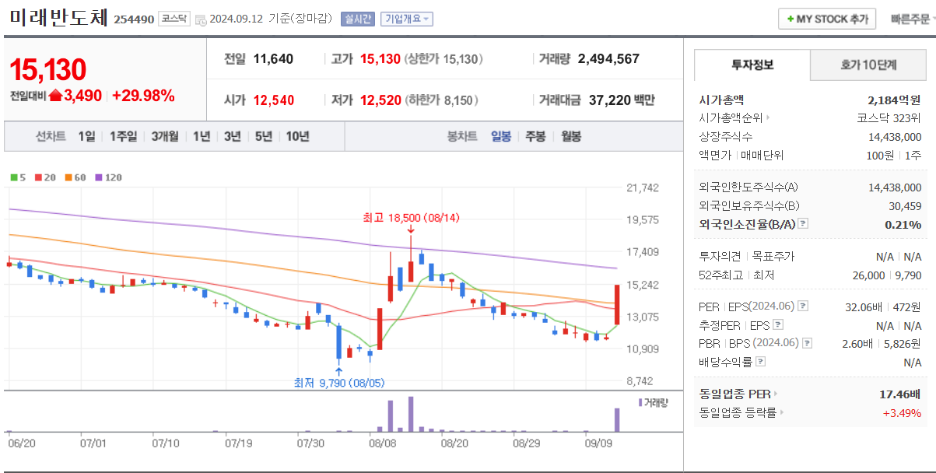Click the current price 15,130
This screenshot has width=936, height=473.
48,71
